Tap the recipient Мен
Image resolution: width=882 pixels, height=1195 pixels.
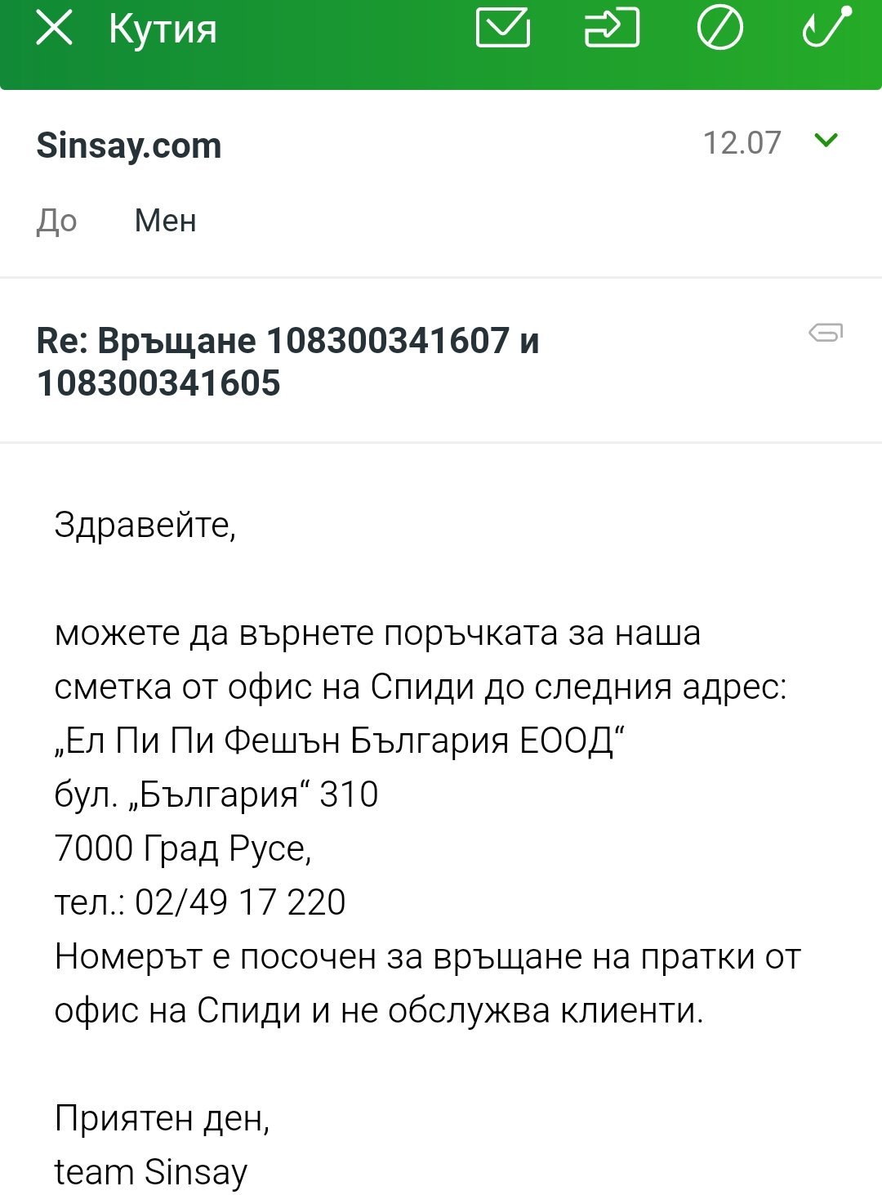click(165, 221)
